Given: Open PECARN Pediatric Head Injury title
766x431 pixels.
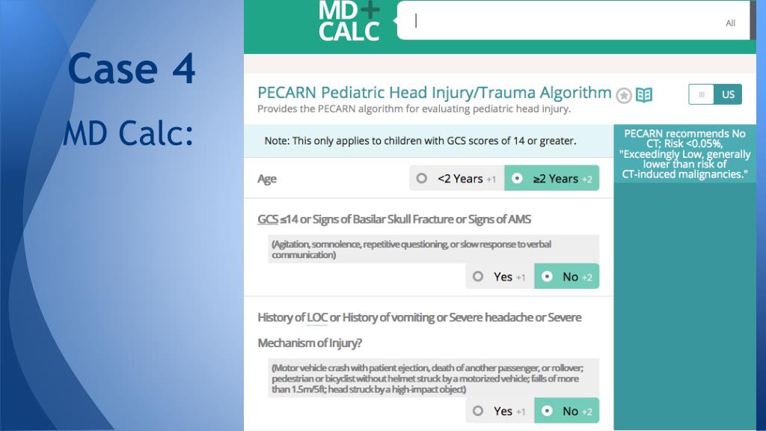Looking at the screenshot, I should (435, 92).
